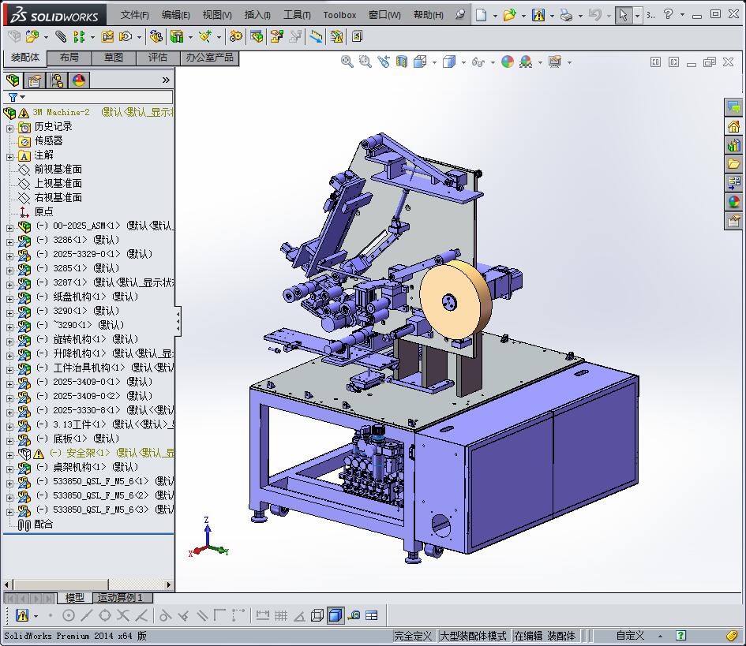The image size is (746, 646).
Task: Open the DisplayManager tab icon
Action: 79,80
